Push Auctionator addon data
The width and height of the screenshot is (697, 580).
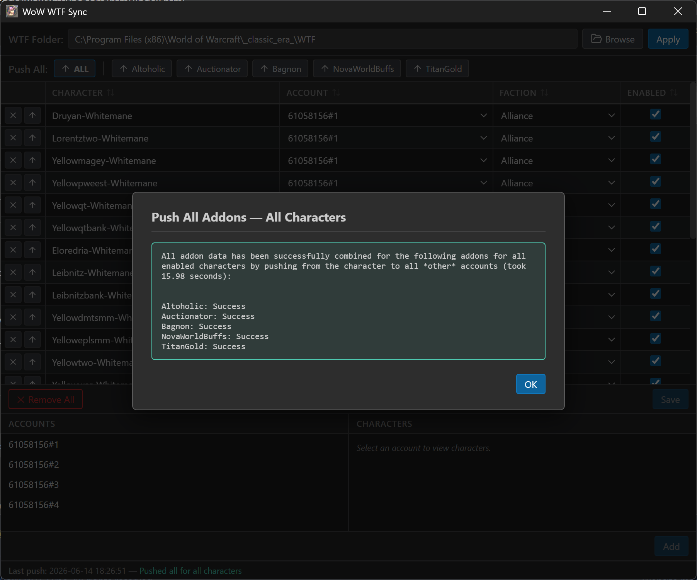coord(212,68)
